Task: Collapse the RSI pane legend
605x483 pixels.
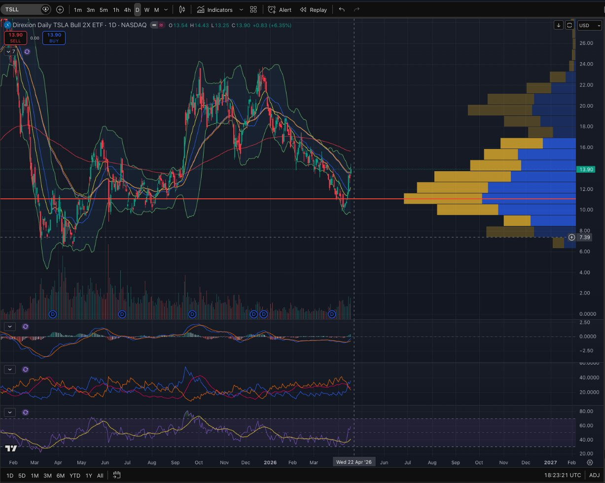Action: 10,412
